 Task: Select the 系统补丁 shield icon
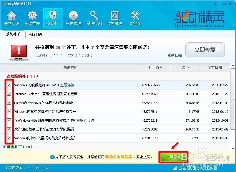tap(53, 18)
